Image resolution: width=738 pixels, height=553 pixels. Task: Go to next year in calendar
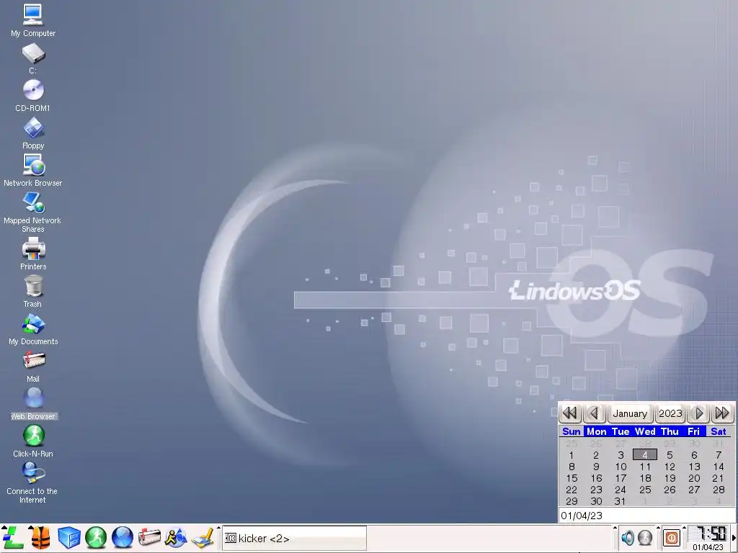[x=722, y=413]
